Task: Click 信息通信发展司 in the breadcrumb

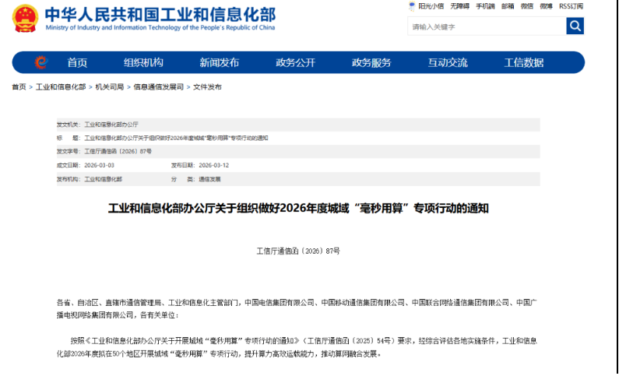Action: point(158,87)
